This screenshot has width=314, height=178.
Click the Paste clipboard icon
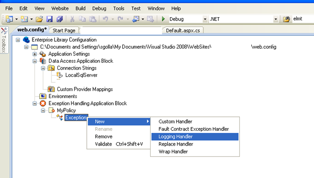[x=93, y=19]
